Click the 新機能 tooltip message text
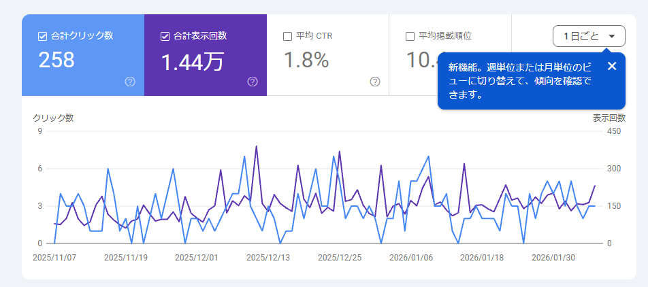Screen dimensions: 648x287 pyautogui.click(x=519, y=81)
